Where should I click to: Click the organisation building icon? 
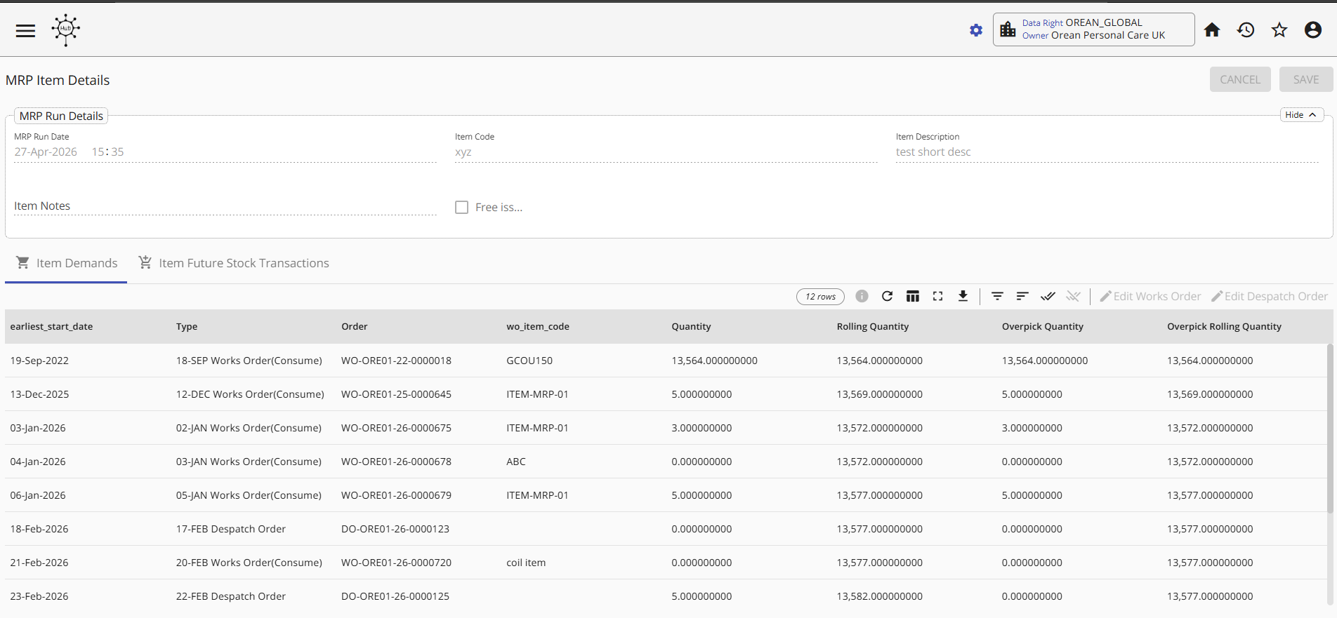point(1008,29)
